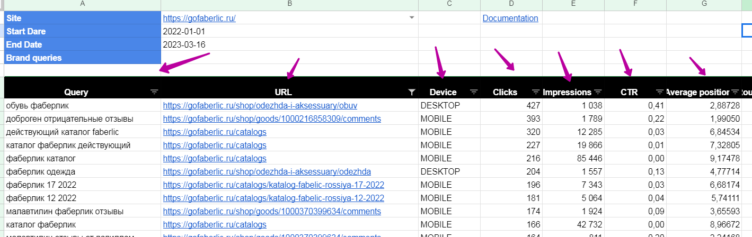Select the column D header
This screenshot has height=237, width=752.
tap(511, 5)
